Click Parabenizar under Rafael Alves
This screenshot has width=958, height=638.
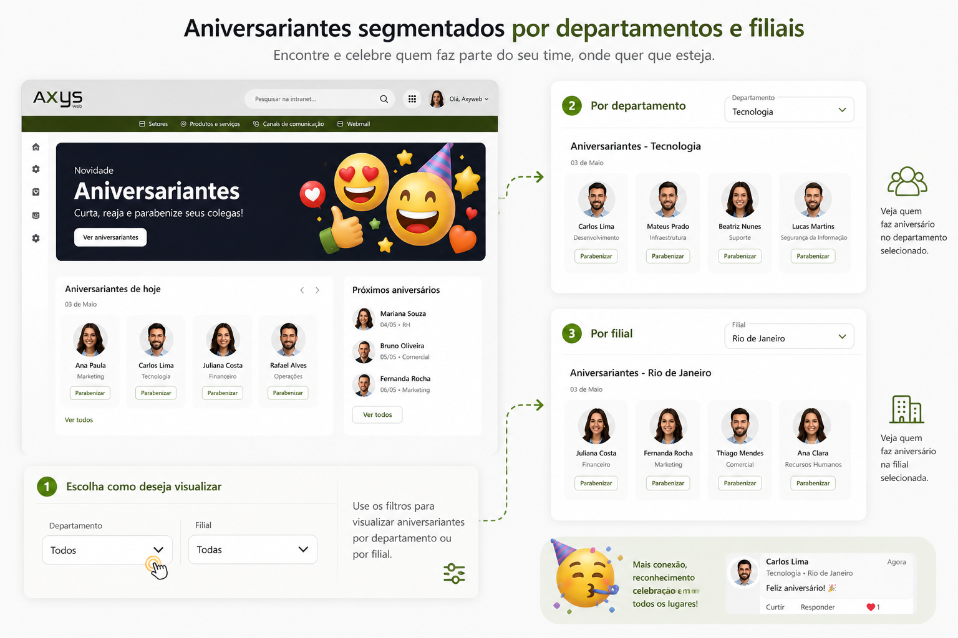(288, 393)
